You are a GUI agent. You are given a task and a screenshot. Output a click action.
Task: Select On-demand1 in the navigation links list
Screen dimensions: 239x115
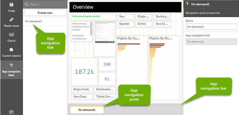click(x=33, y=21)
